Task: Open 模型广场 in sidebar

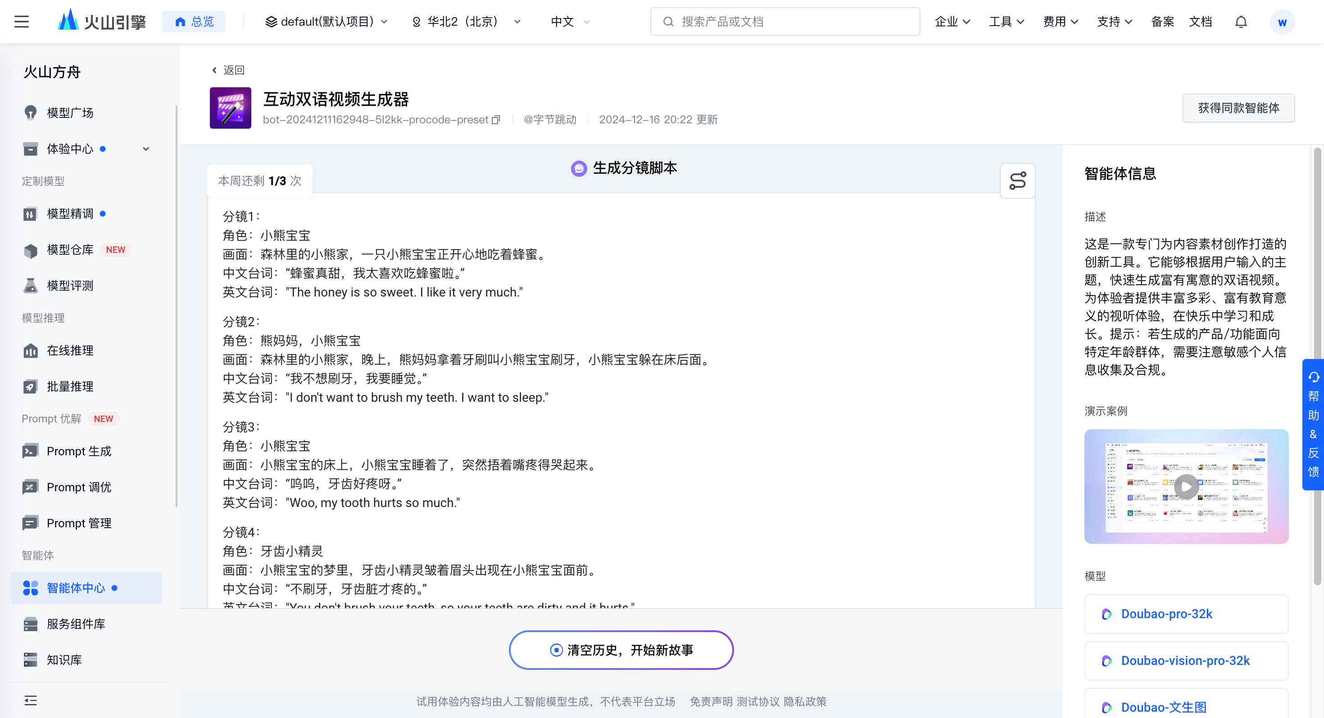Action: (70, 112)
